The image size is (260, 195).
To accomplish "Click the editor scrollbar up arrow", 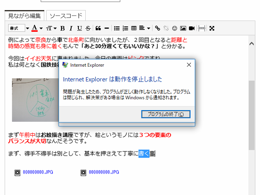I will (x=251, y=43).
